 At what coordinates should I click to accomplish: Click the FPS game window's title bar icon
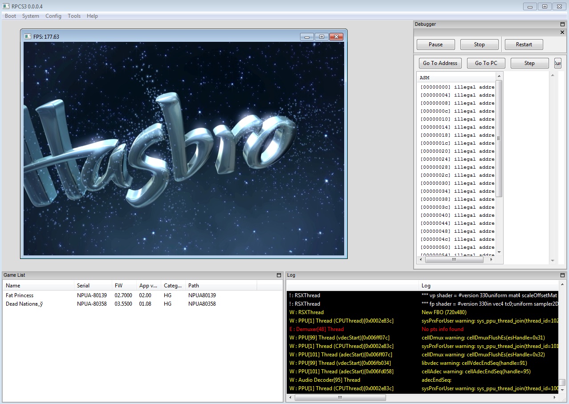(x=27, y=36)
